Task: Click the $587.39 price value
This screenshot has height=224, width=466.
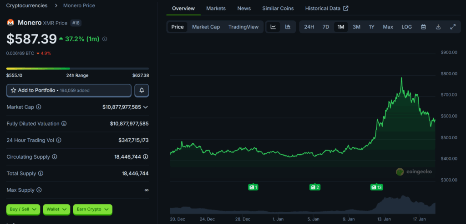Action: point(31,39)
